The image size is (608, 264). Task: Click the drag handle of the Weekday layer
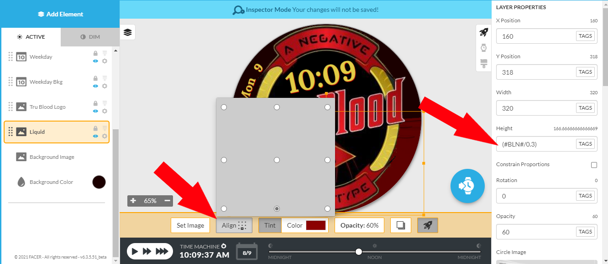10,57
